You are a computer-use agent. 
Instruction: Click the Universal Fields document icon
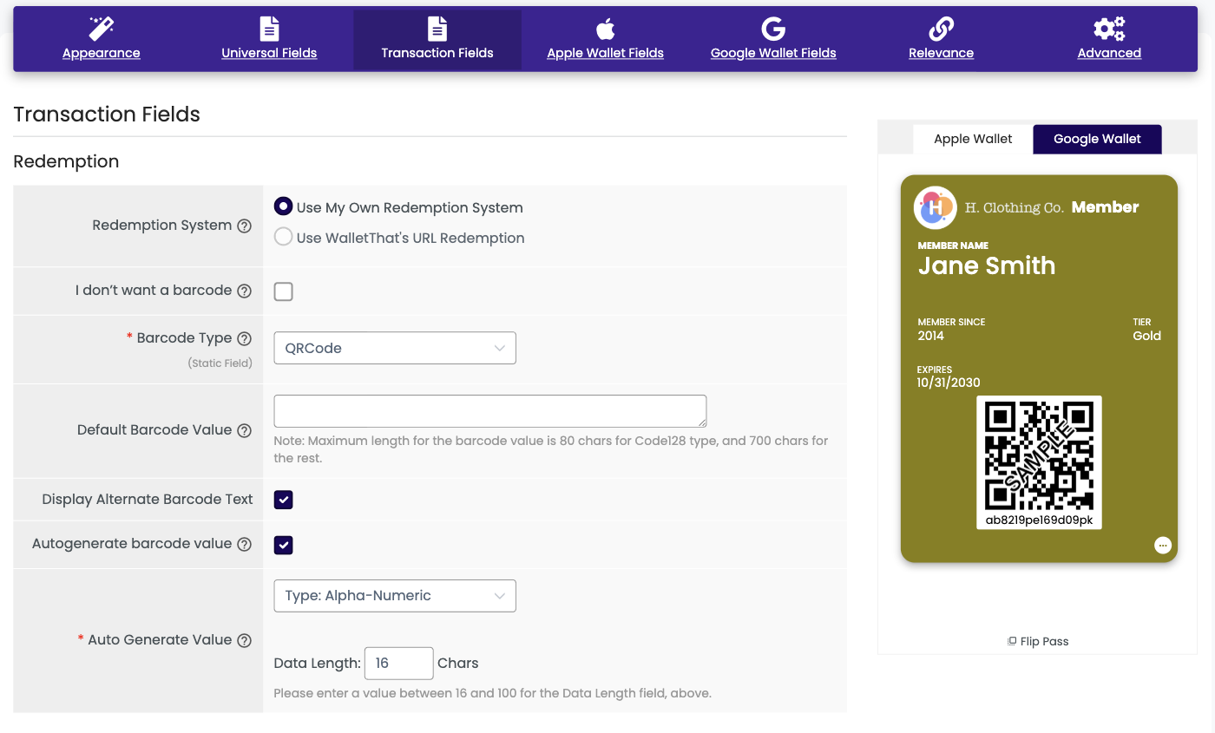269,29
